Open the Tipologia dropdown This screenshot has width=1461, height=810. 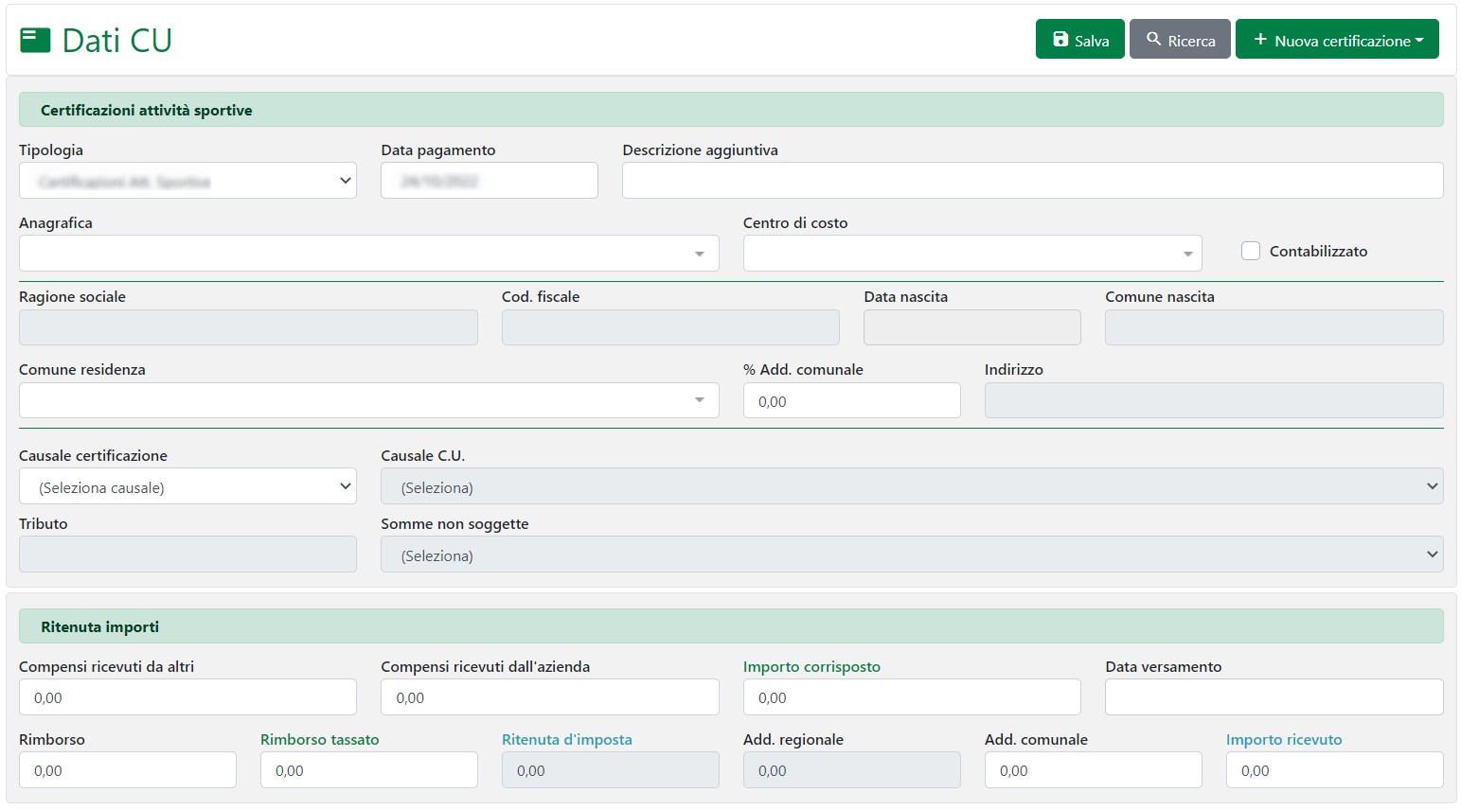click(187, 181)
